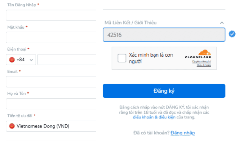Screen dimensions: 238x149
Task: Click the Vietnam flag in currency field
Action: click(x=12, y=126)
